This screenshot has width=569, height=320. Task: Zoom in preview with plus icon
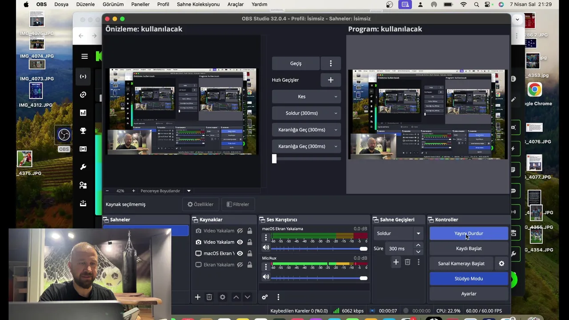(x=133, y=191)
